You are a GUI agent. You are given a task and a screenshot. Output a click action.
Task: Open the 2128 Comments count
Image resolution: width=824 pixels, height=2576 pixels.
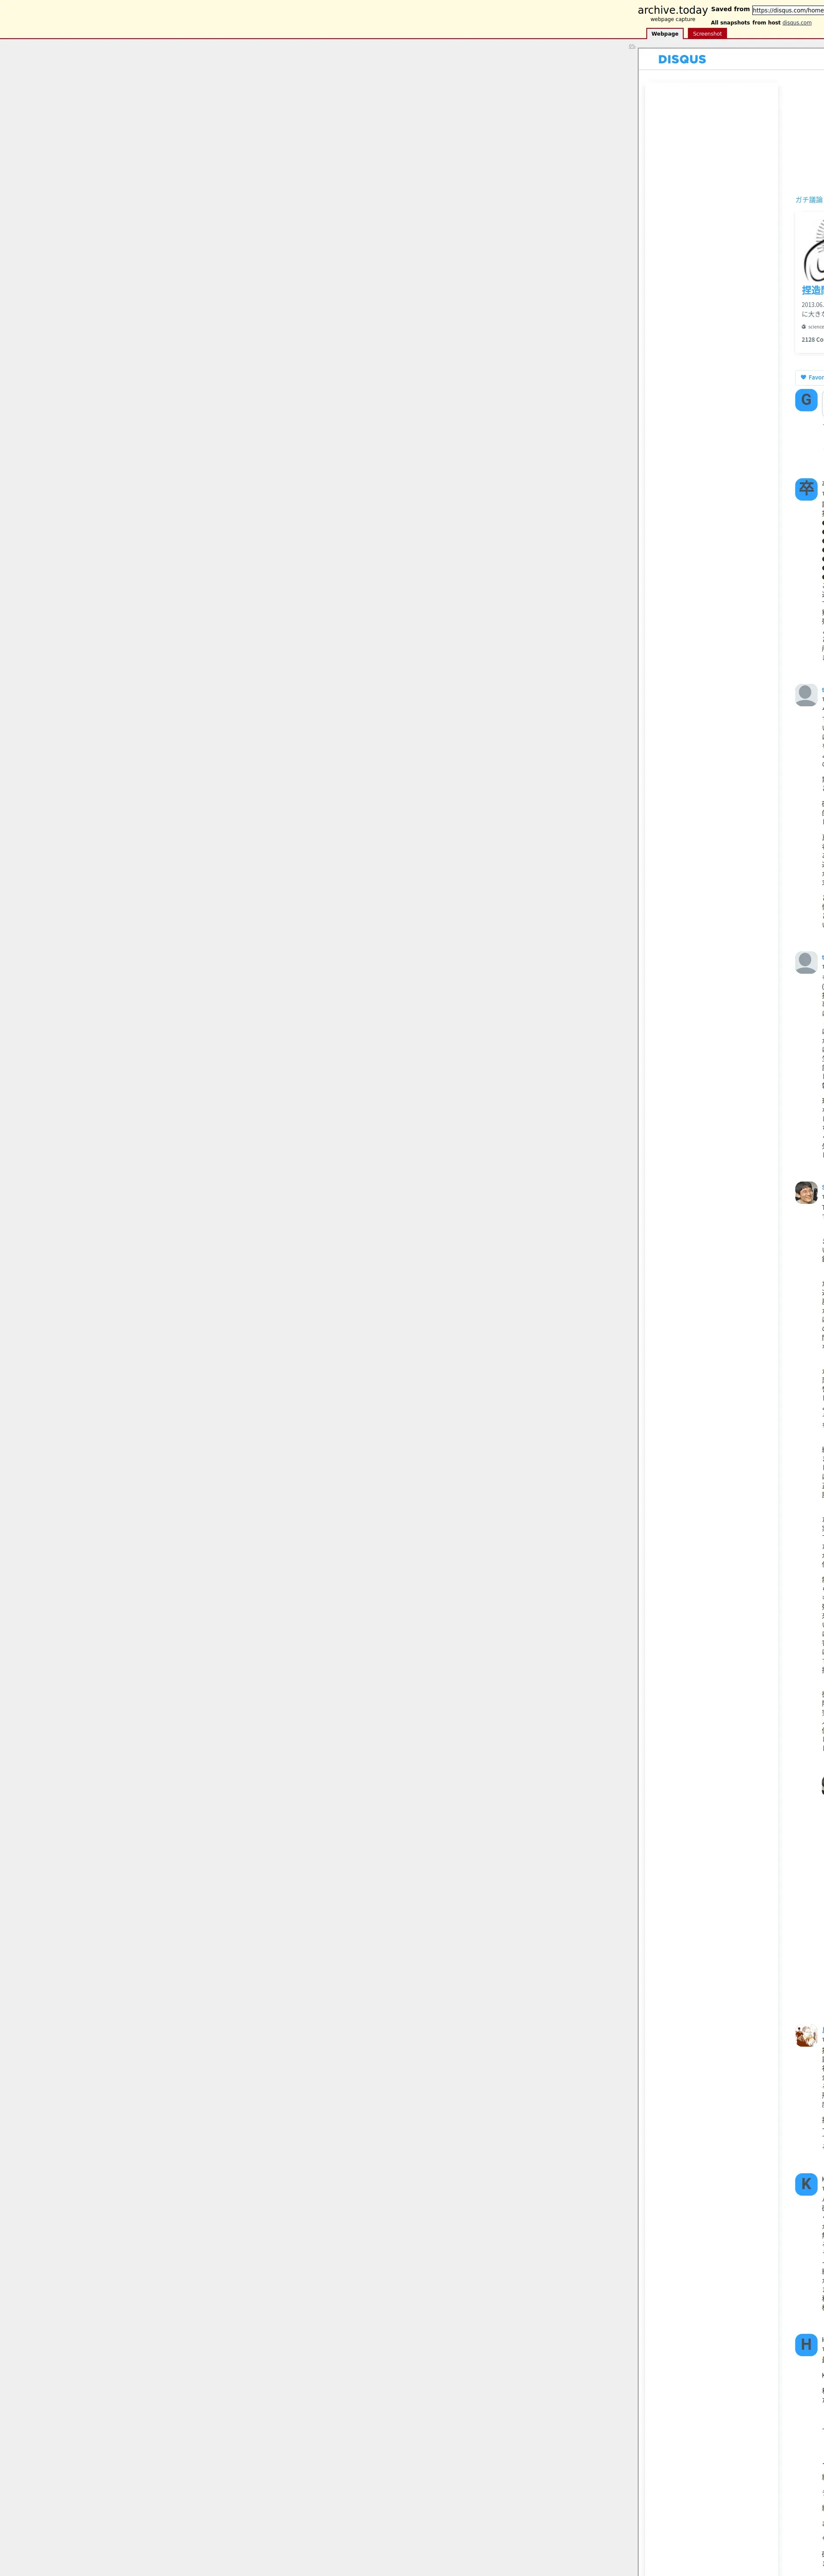(812, 340)
